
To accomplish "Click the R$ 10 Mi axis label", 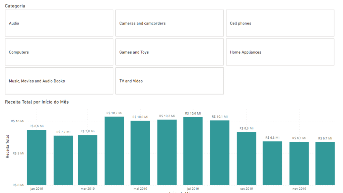I will [18, 121].
